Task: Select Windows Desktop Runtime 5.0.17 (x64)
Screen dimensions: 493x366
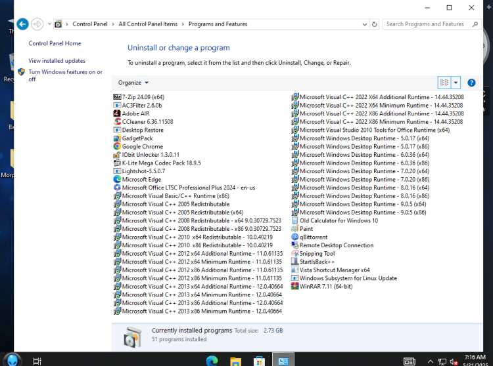Action: tap(360, 138)
